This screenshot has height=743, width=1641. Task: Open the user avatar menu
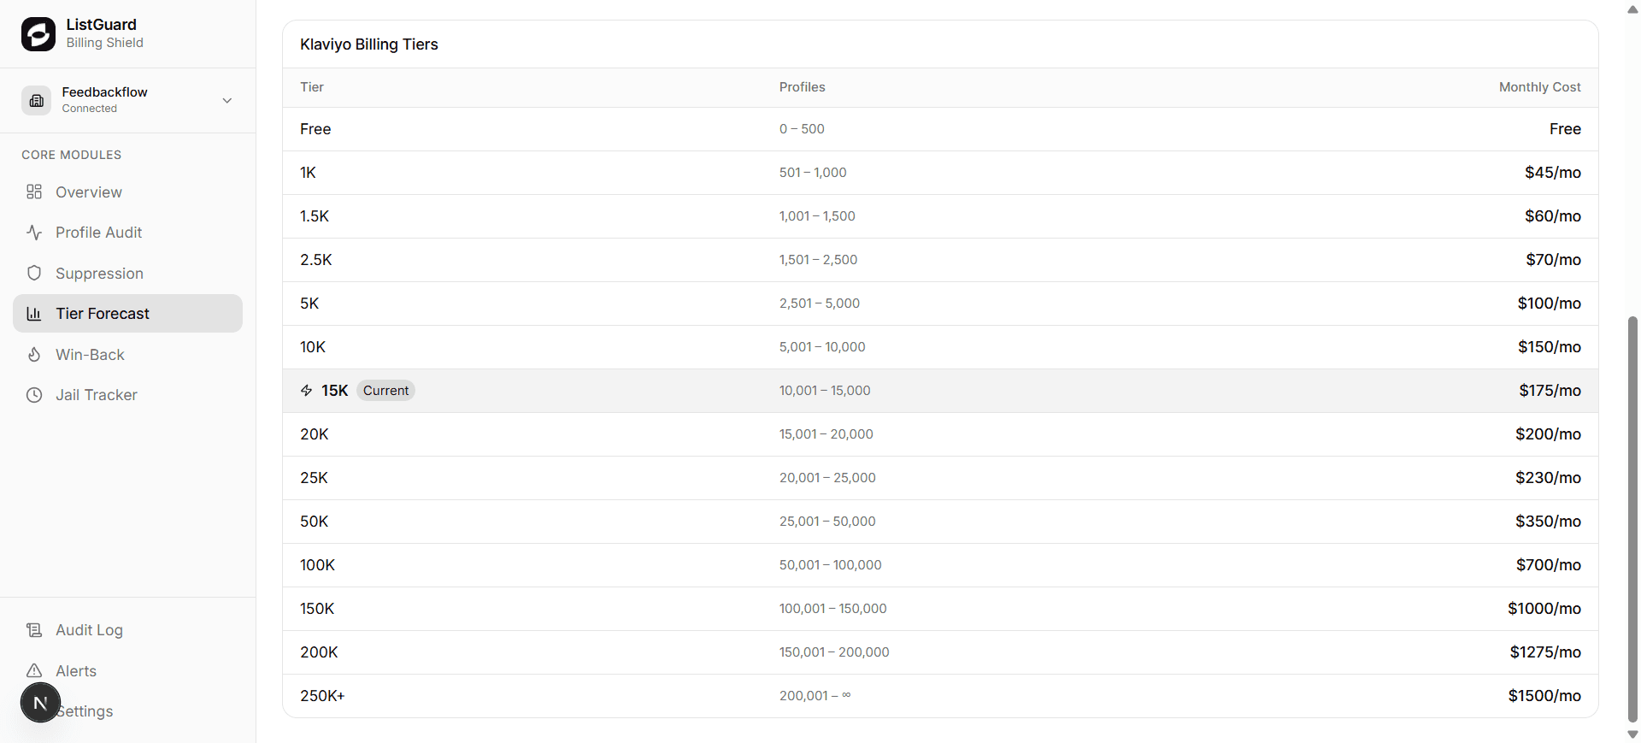coord(39,702)
